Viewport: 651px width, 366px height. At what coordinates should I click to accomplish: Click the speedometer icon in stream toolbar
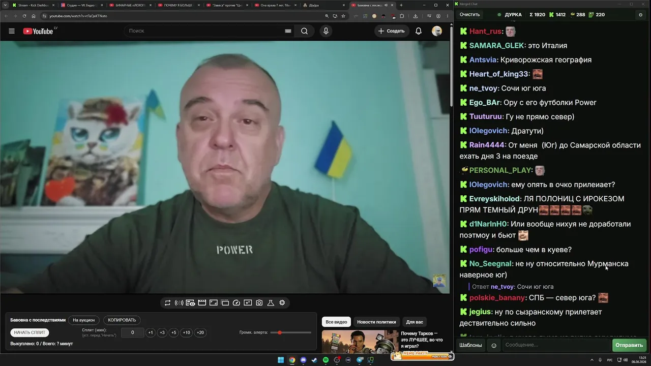236,303
